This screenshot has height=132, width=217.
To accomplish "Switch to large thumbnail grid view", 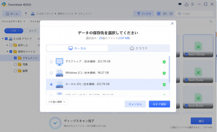I will [159, 13].
